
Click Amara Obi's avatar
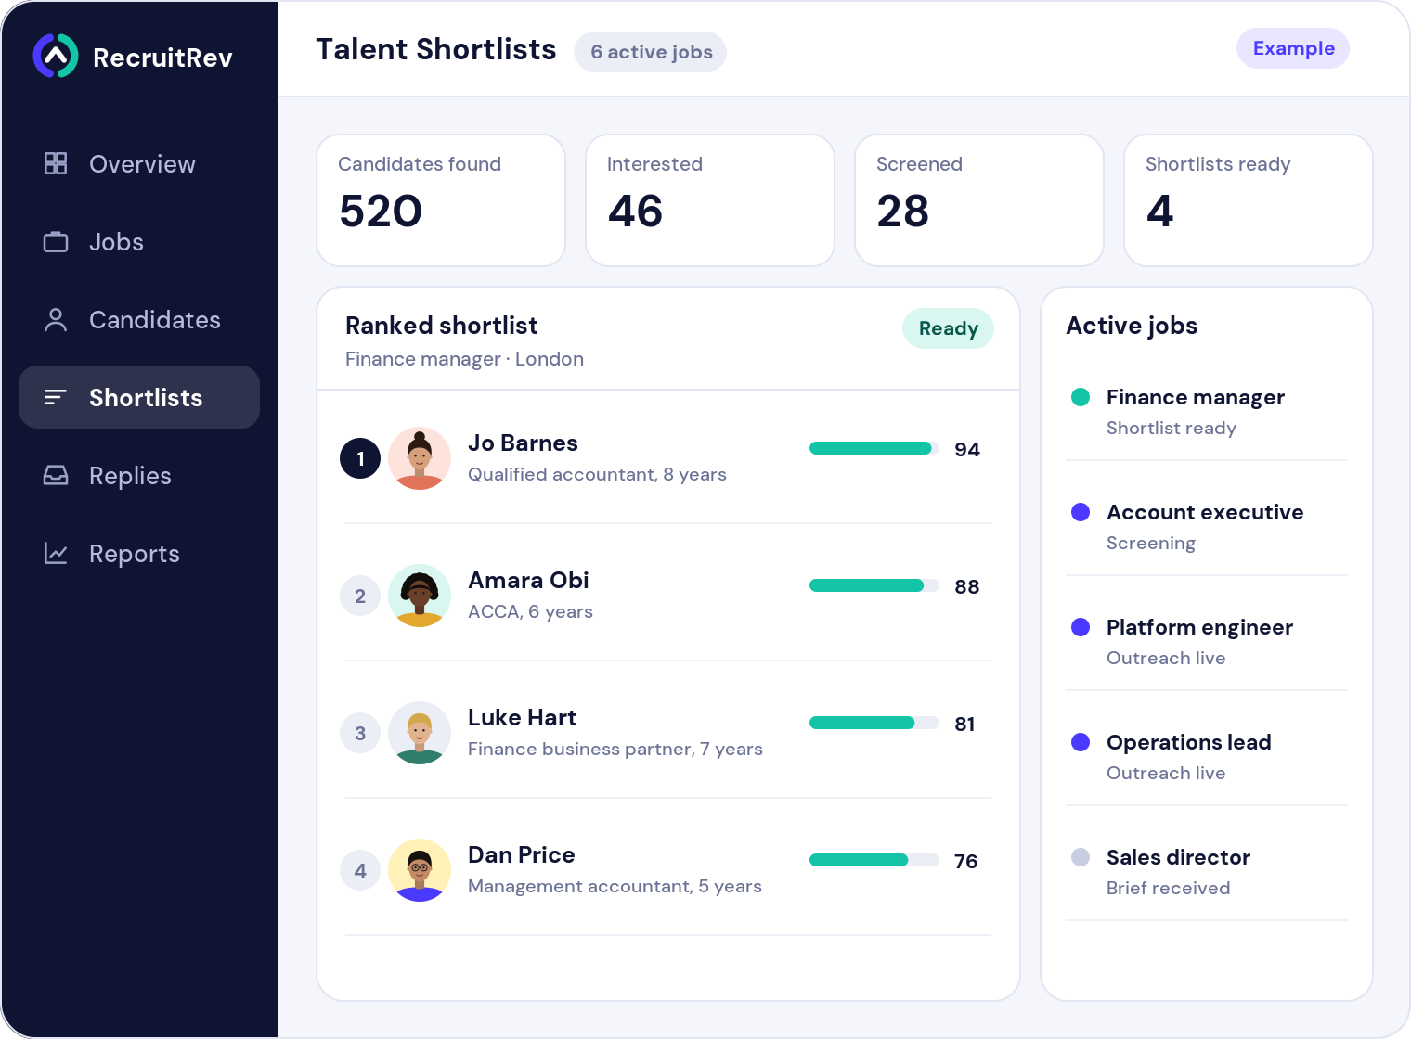pyautogui.click(x=420, y=596)
